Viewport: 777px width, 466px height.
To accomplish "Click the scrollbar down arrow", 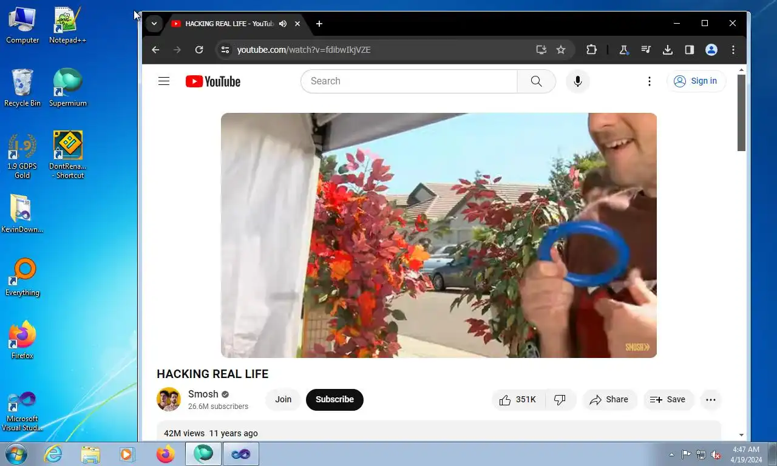I will (741, 435).
